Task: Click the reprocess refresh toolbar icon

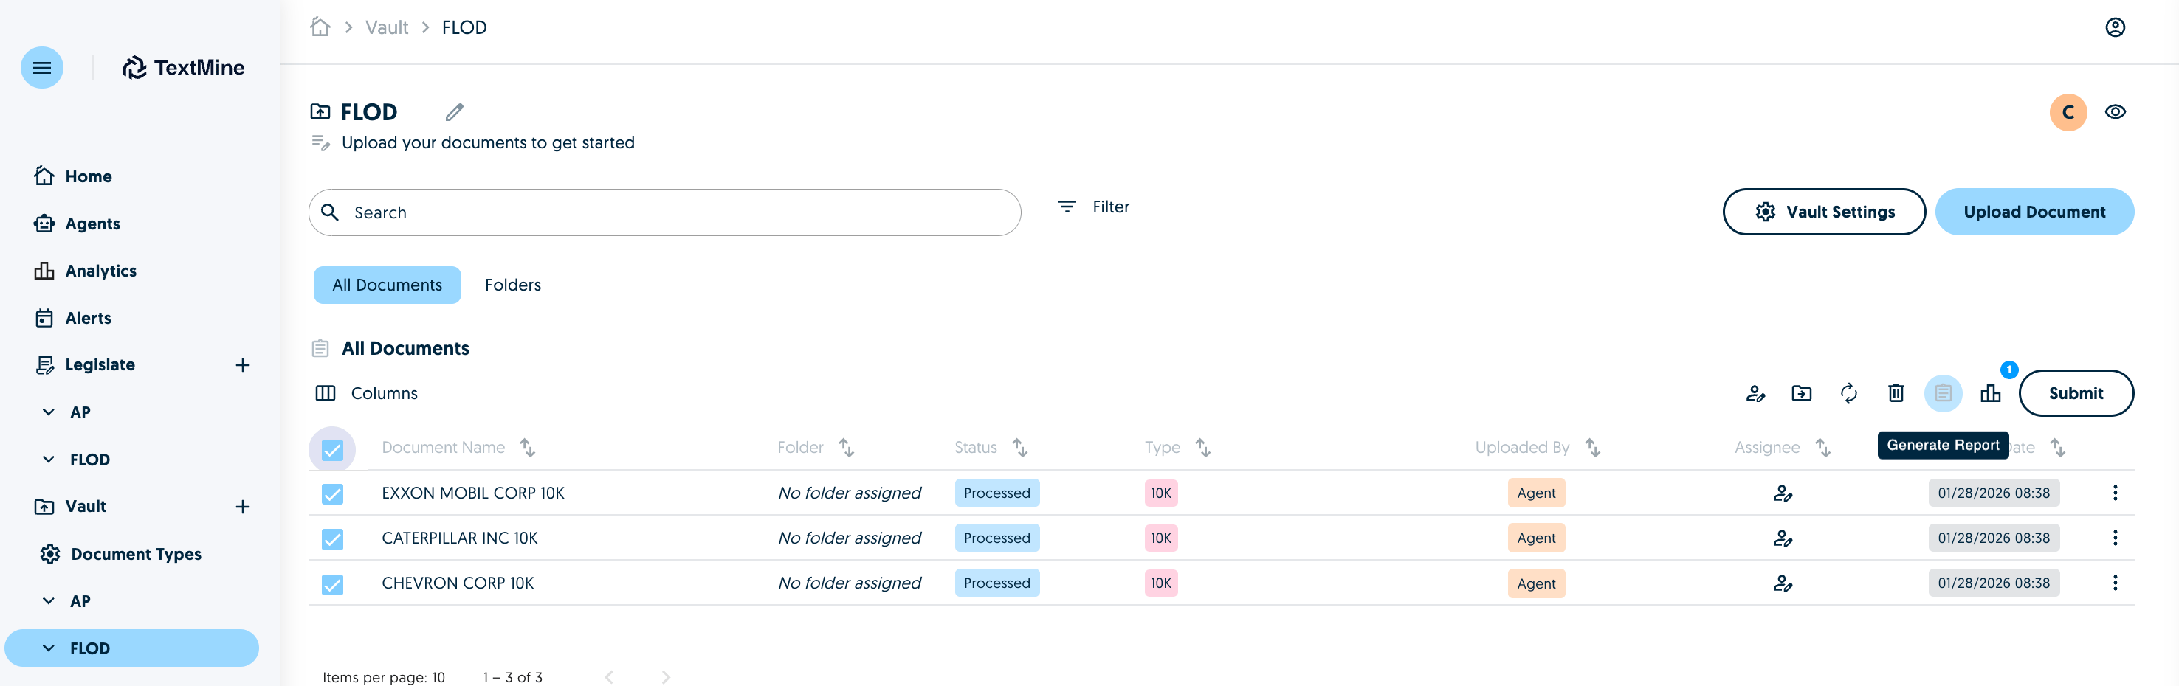Action: tap(1849, 394)
